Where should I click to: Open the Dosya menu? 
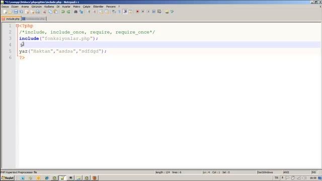click(x=5, y=7)
